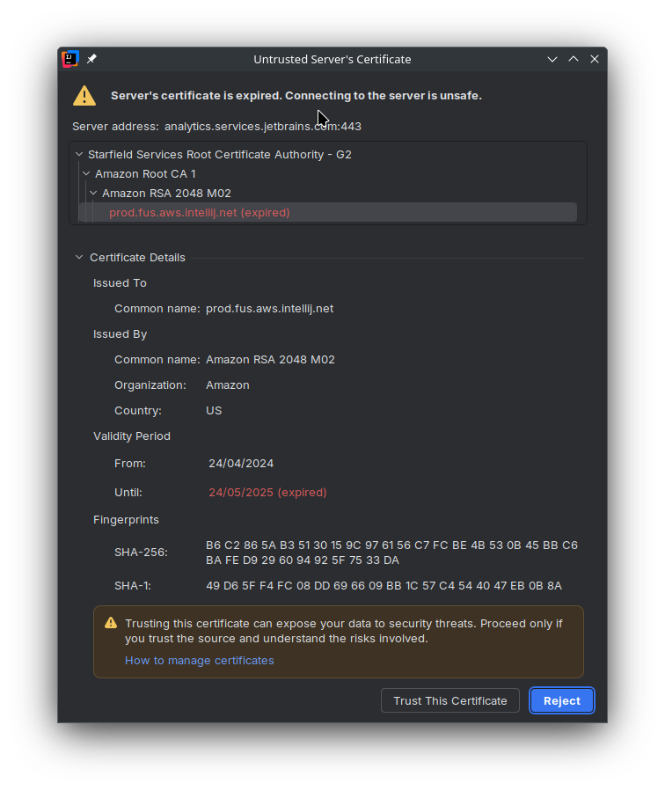The width and height of the screenshot is (665, 791).
Task: Collapse the Amazon Root CA 1 node
Action: click(x=86, y=173)
